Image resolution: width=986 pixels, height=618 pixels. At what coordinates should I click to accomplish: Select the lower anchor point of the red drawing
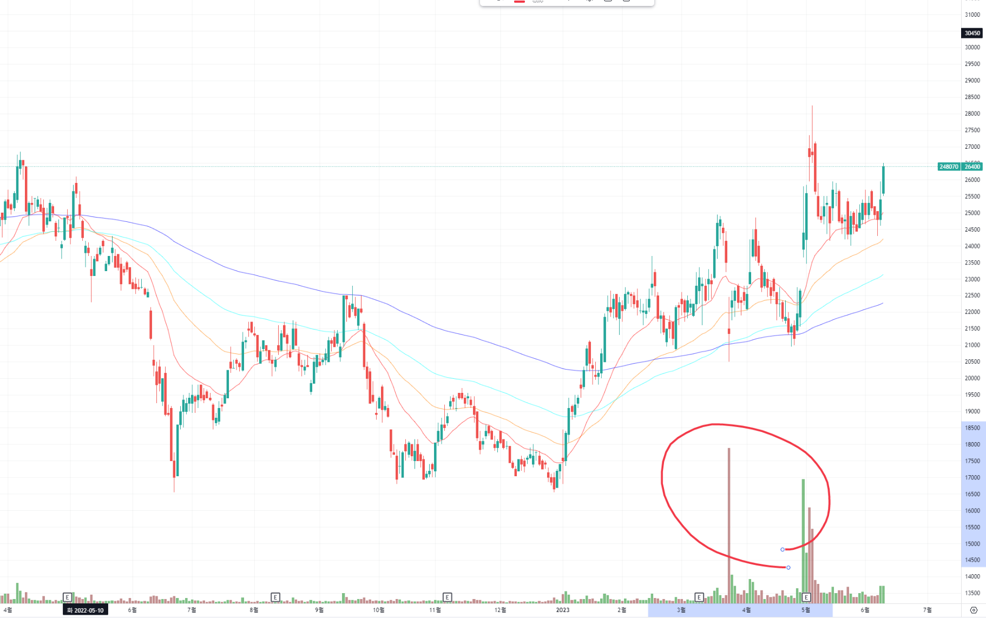coord(788,567)
